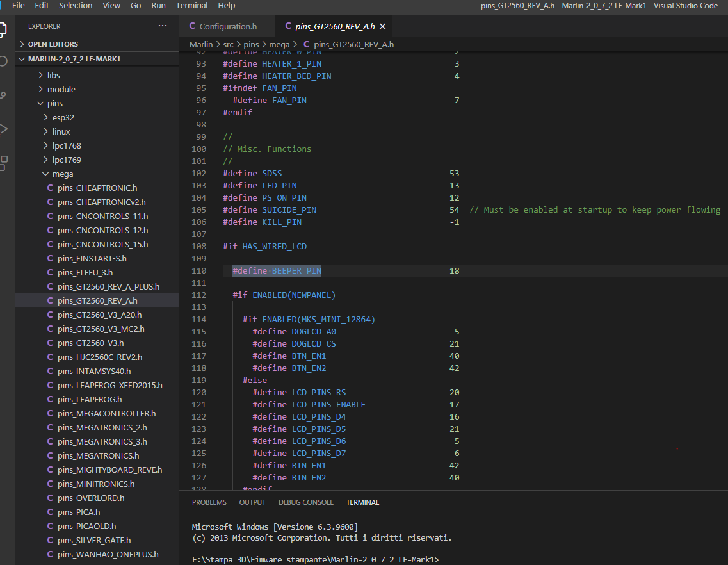728x565 pixels.
Task: Open Run and Debug view icon
Action: [x=3, y=128]
